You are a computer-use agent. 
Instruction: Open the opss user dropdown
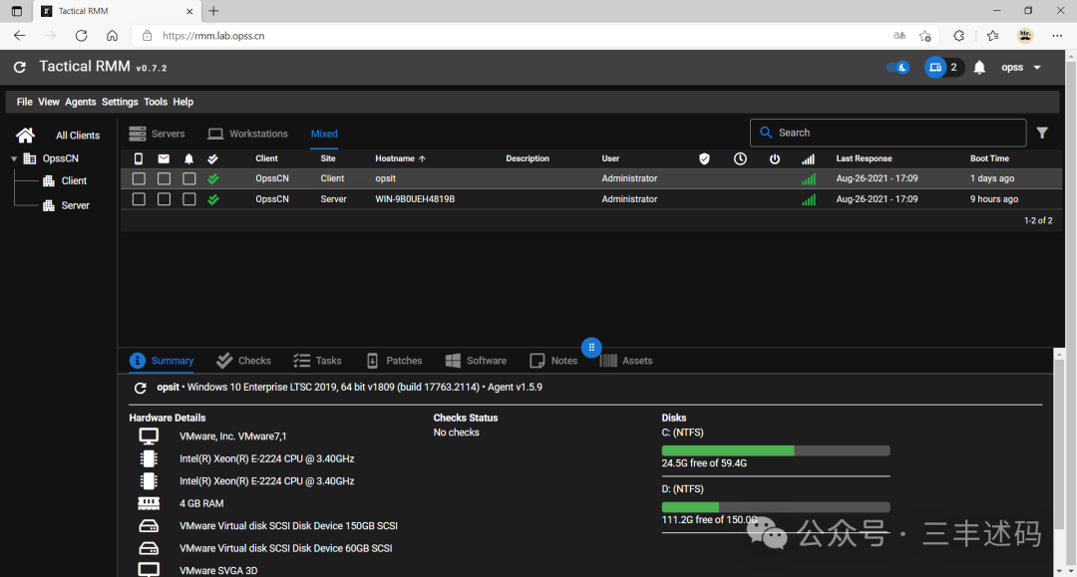click(x=1021, y=67)
